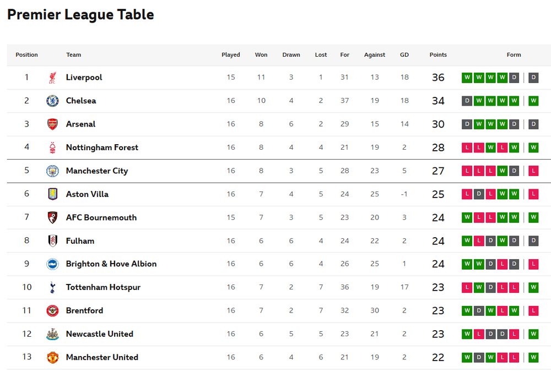Click the Manchester United crest
Screen dimensions: 551x372
tap(52, 357)
